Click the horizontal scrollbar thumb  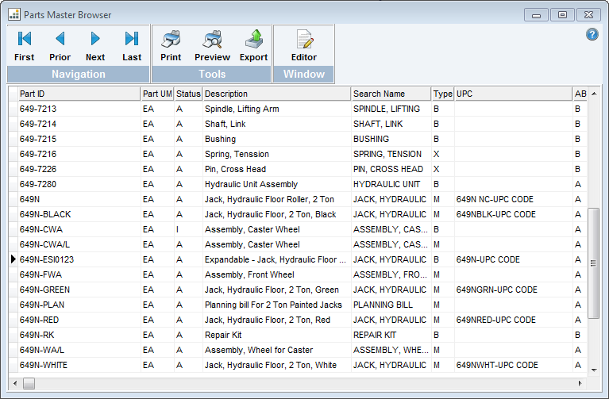[x=29, y=383]
